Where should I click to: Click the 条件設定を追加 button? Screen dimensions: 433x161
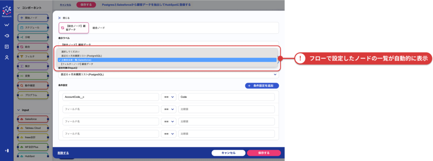point(262,86)
